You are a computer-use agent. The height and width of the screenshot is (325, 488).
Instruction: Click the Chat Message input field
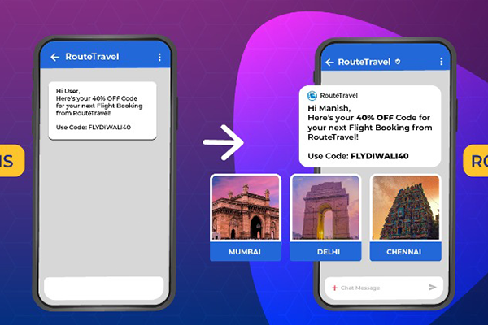(384, 288)
